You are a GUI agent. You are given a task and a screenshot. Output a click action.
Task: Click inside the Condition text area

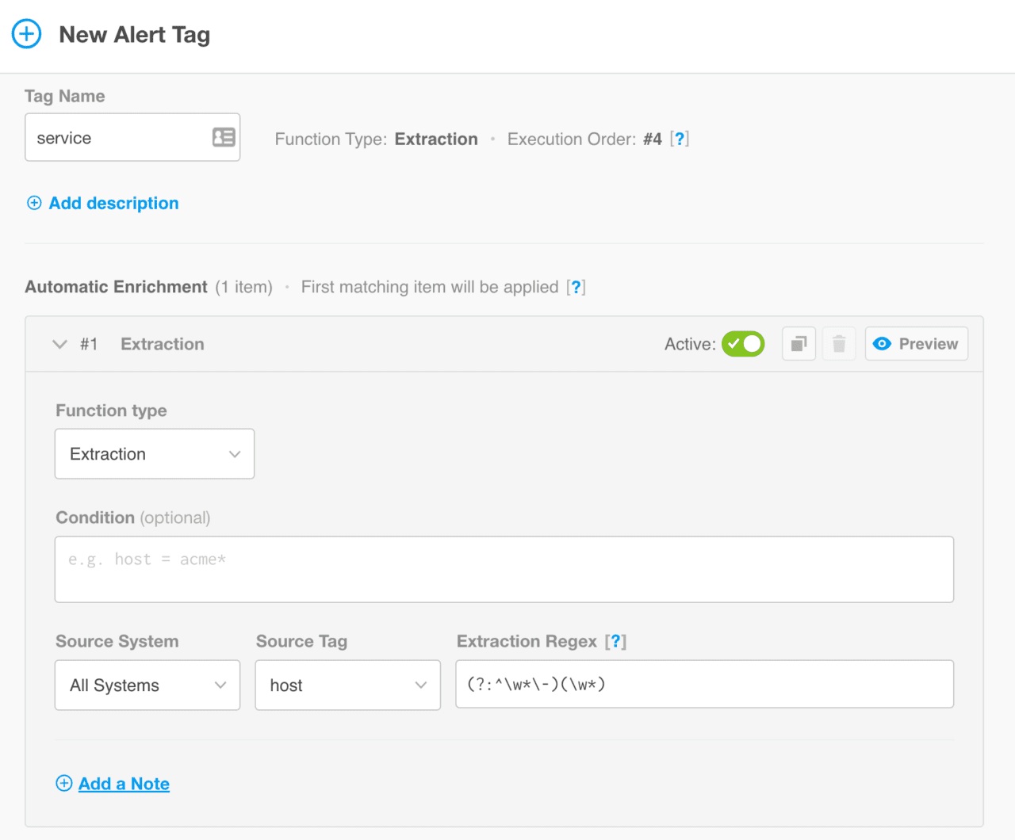(x=504, y=569)
